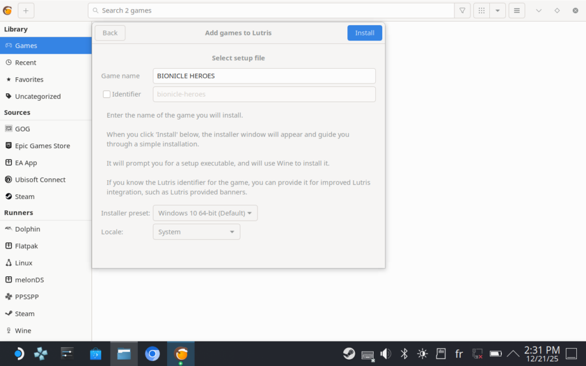This screenshot has height=366, width=586.
Task: Open the hamburger main menu
Action: click(517, 10)
